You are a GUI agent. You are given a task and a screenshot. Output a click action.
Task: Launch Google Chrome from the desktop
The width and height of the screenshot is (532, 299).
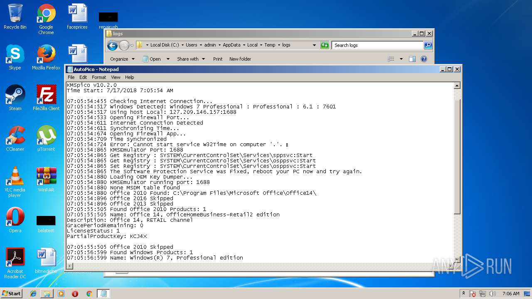coord(46,19)
